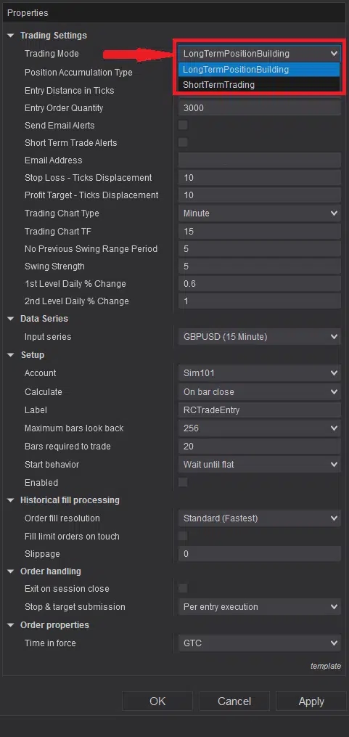Open the Account Sim101 dropdown
The height and width of the screenshot is (737, 349).
[x=259, y=373]
